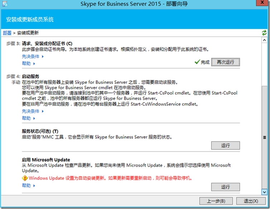Viewport: 270px width, 209px height.
Task: Close the deployment wizard window
Action: point(262,3)
